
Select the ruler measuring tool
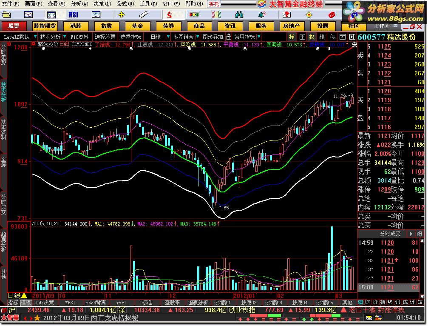click(144, 15)
